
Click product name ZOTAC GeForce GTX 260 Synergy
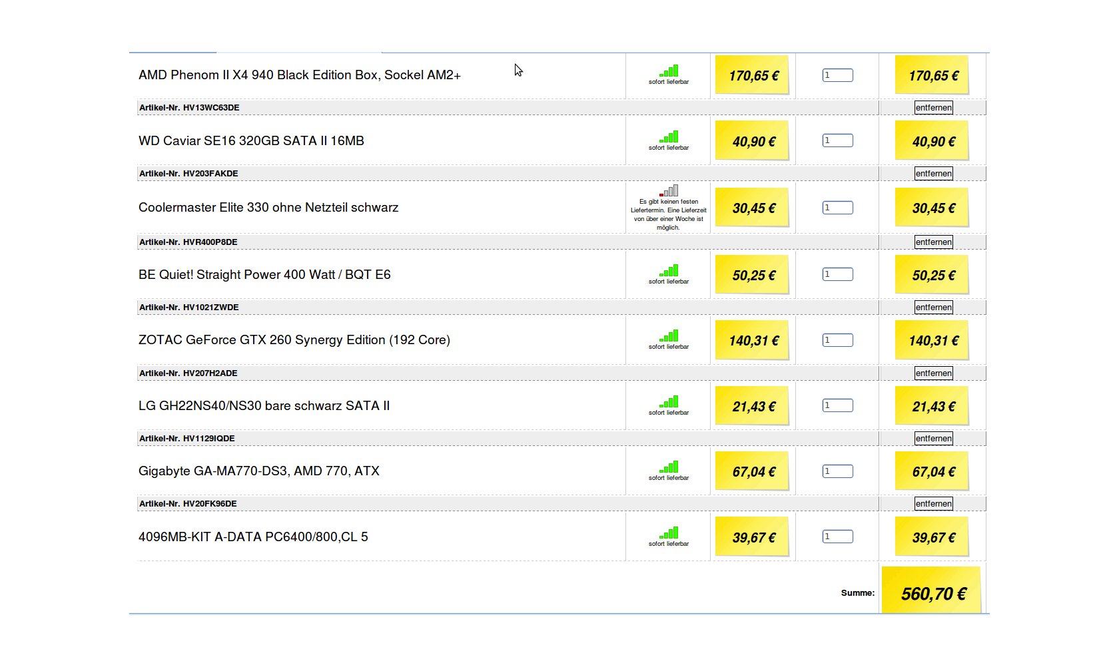click(x=294, y=340)
